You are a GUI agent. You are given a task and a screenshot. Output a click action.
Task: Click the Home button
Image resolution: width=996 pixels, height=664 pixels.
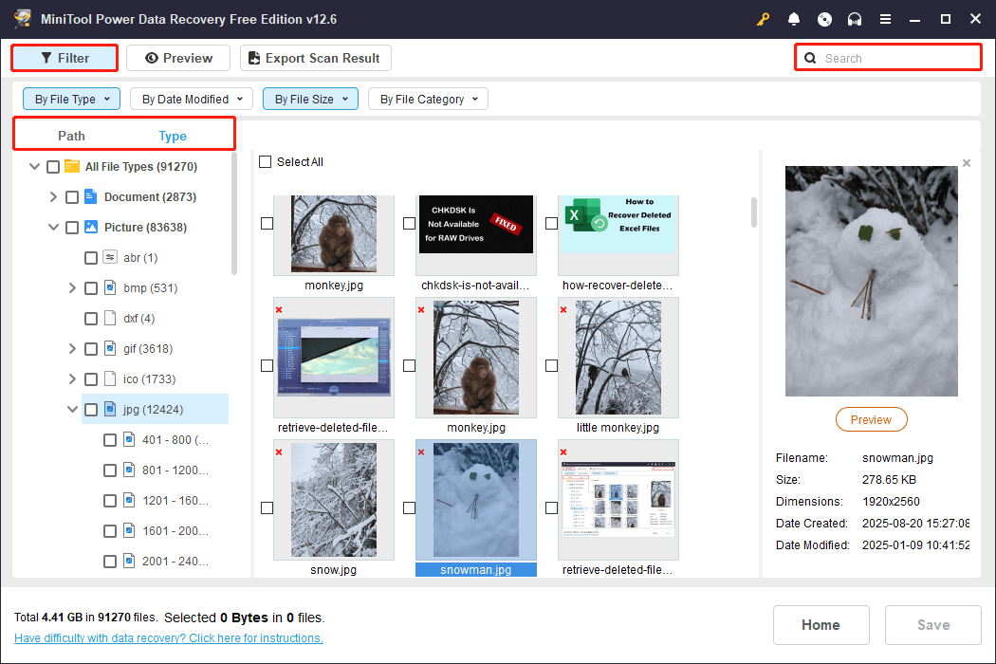pos(821,624)
